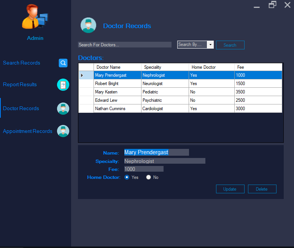Select the Mary Kasten name cell
294x248 pixels.
(118, 92)
